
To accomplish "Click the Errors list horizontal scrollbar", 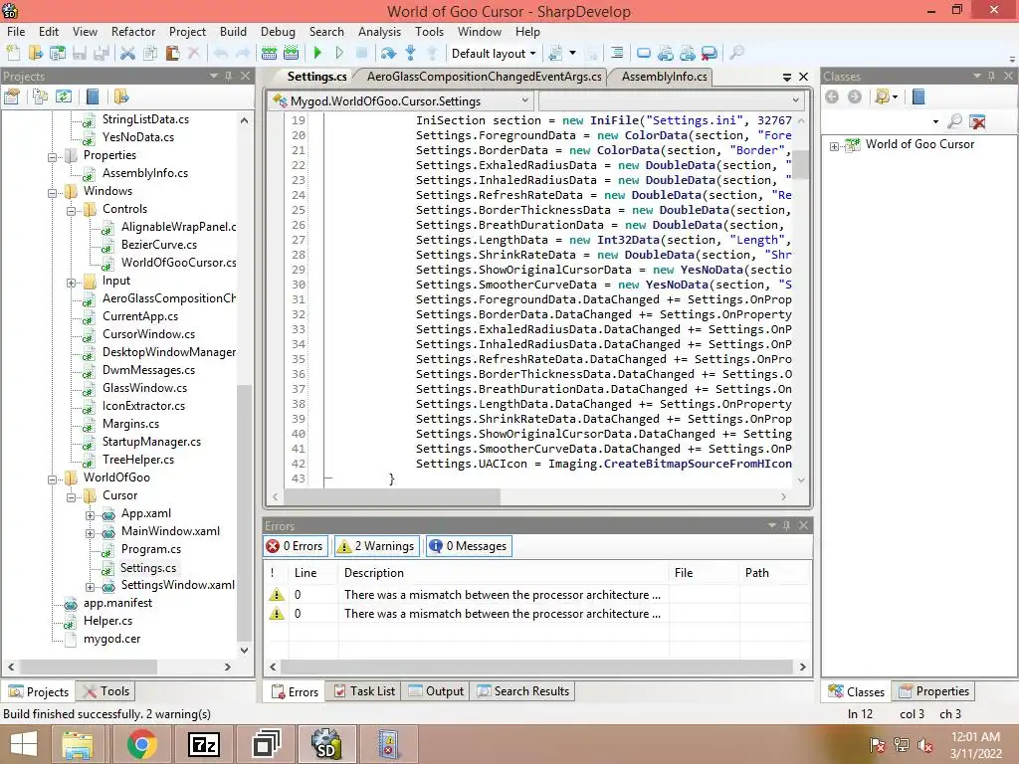I will pyautogui.click(x=536, y=667).
